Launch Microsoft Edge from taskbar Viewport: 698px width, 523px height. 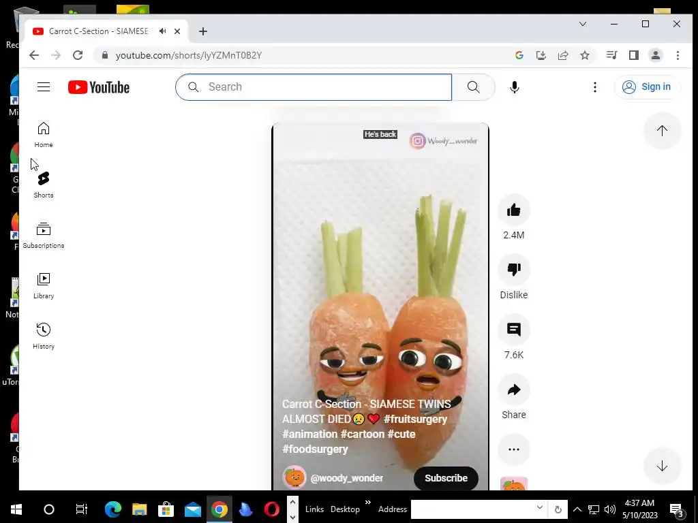tap(113, 509)
